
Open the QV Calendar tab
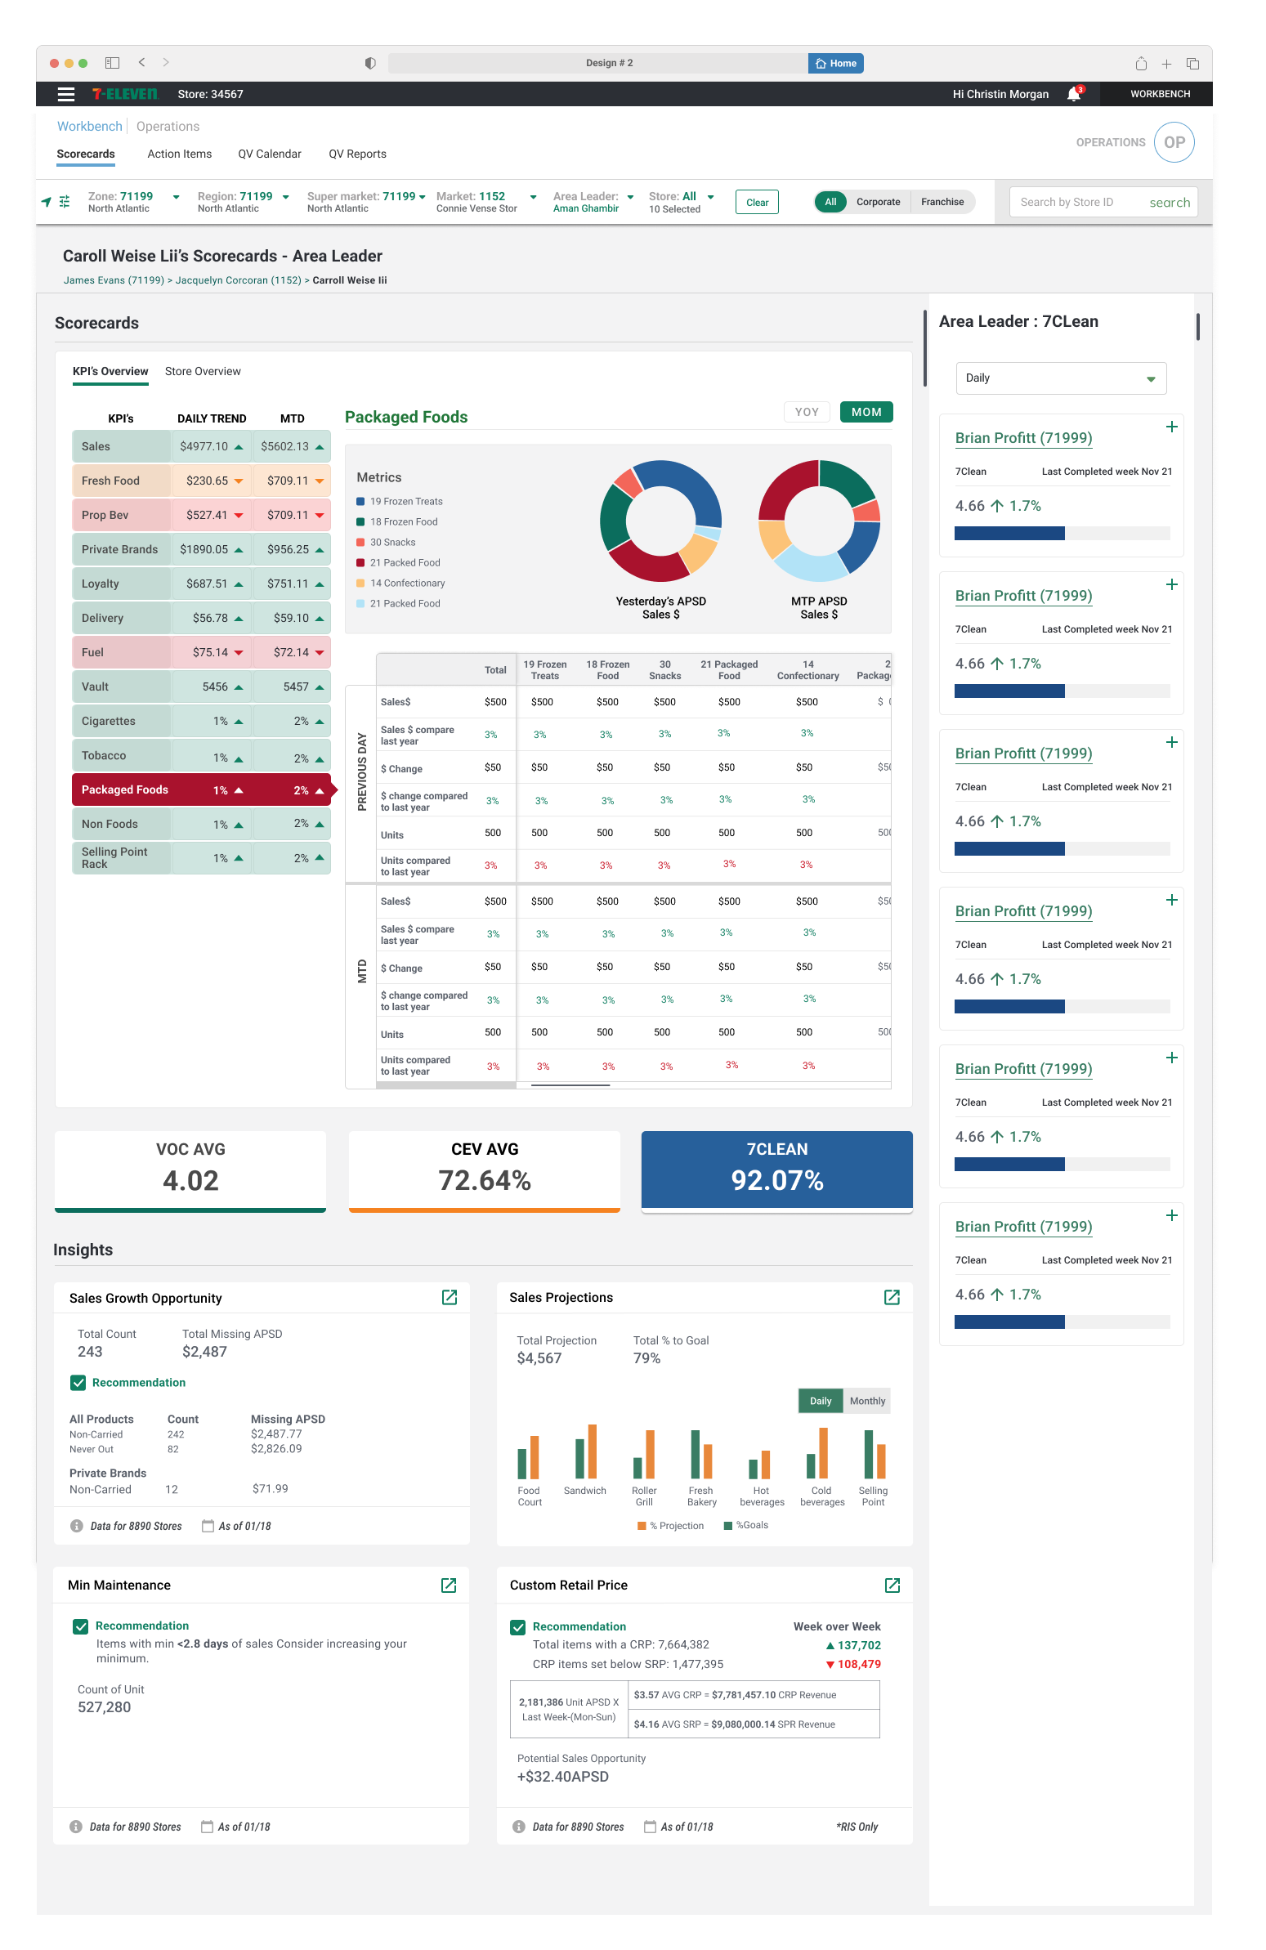point(270,154)
